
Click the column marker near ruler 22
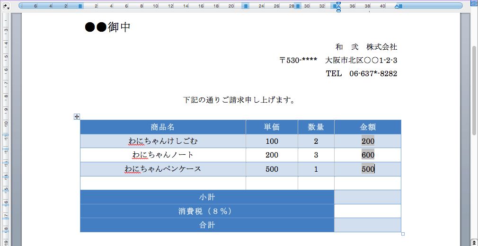pos(246,6)
